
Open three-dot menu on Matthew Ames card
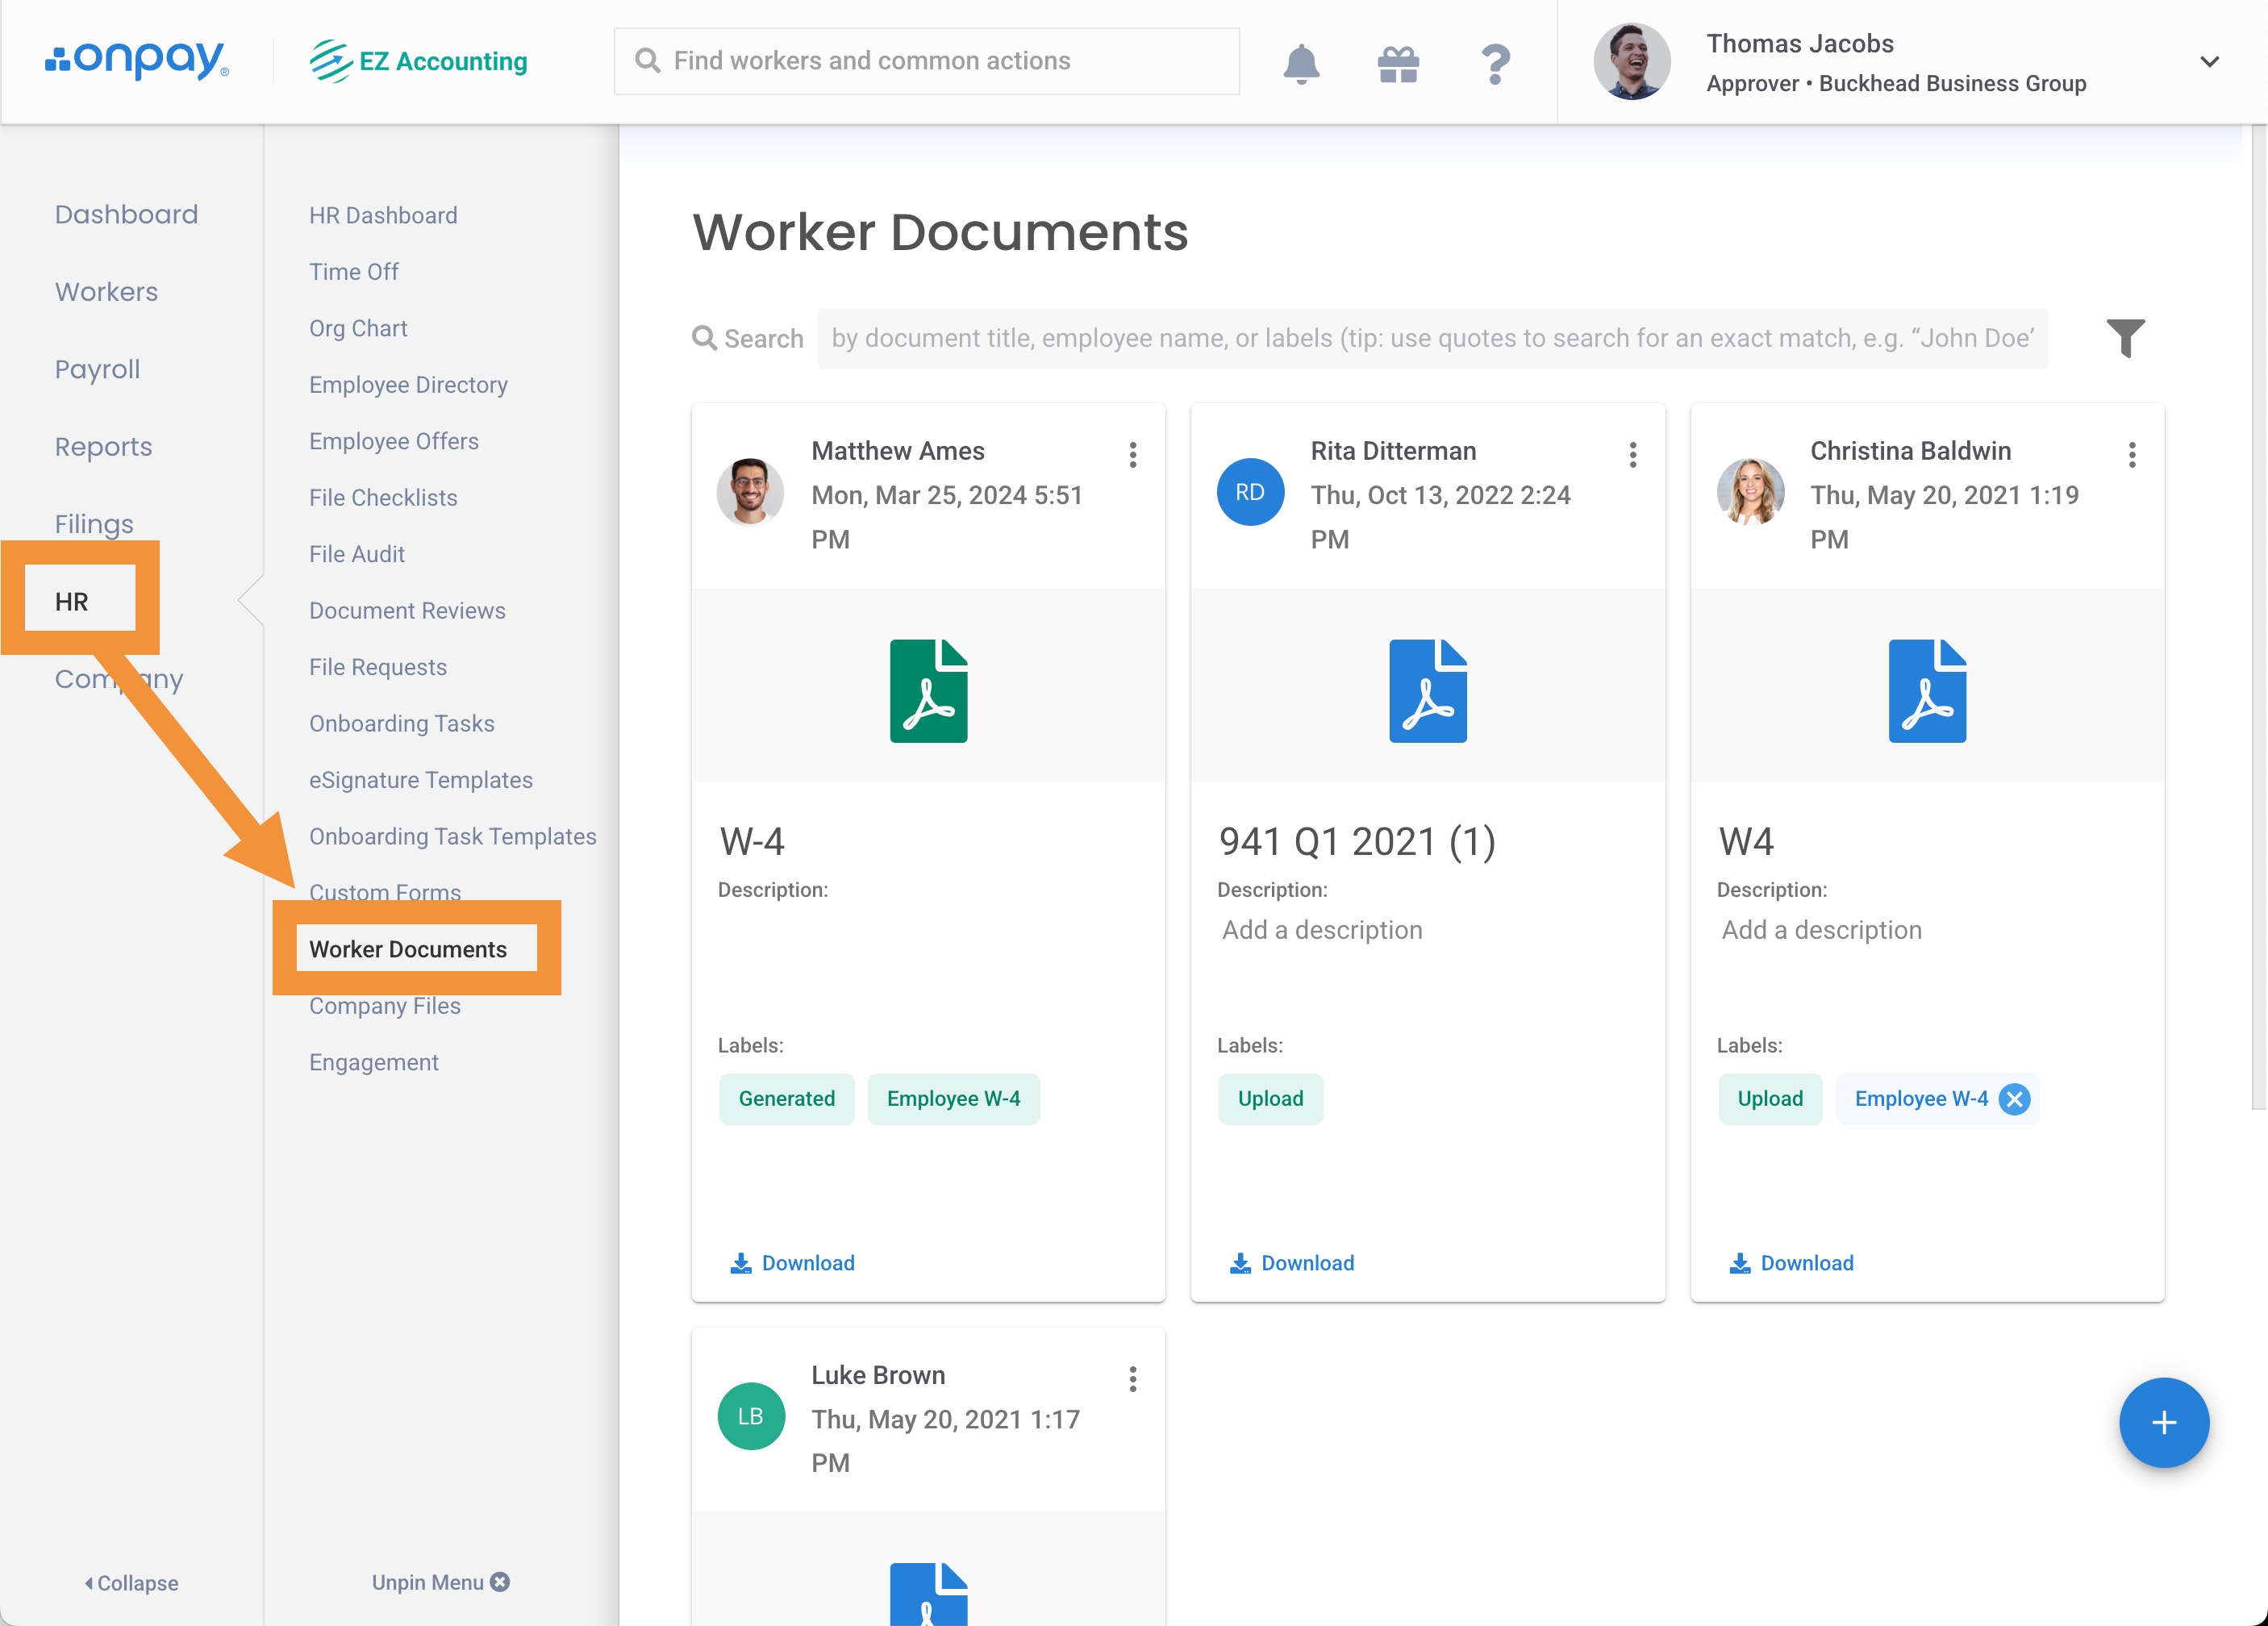click(x=1133, y=455)
